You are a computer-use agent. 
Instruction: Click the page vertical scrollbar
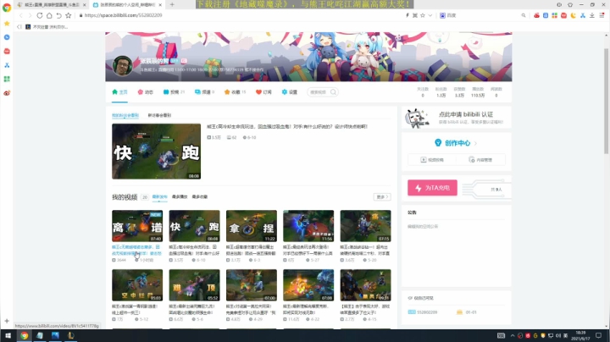tap(606, 101)
